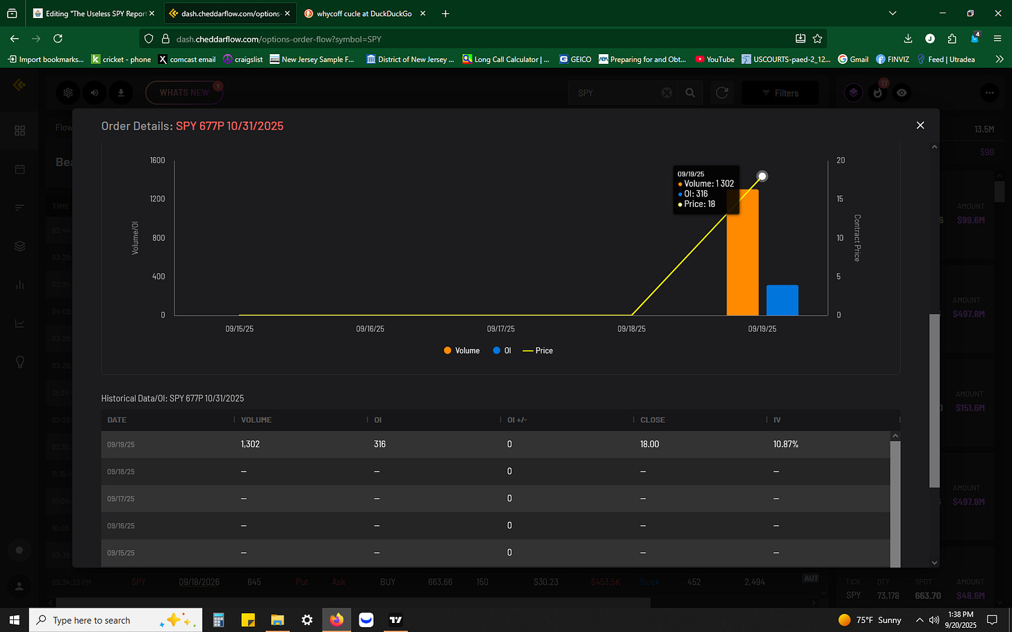This screenshot has width=1012, height=632.
Task: Open the YouTube bookmark
Action: [715, 59]
